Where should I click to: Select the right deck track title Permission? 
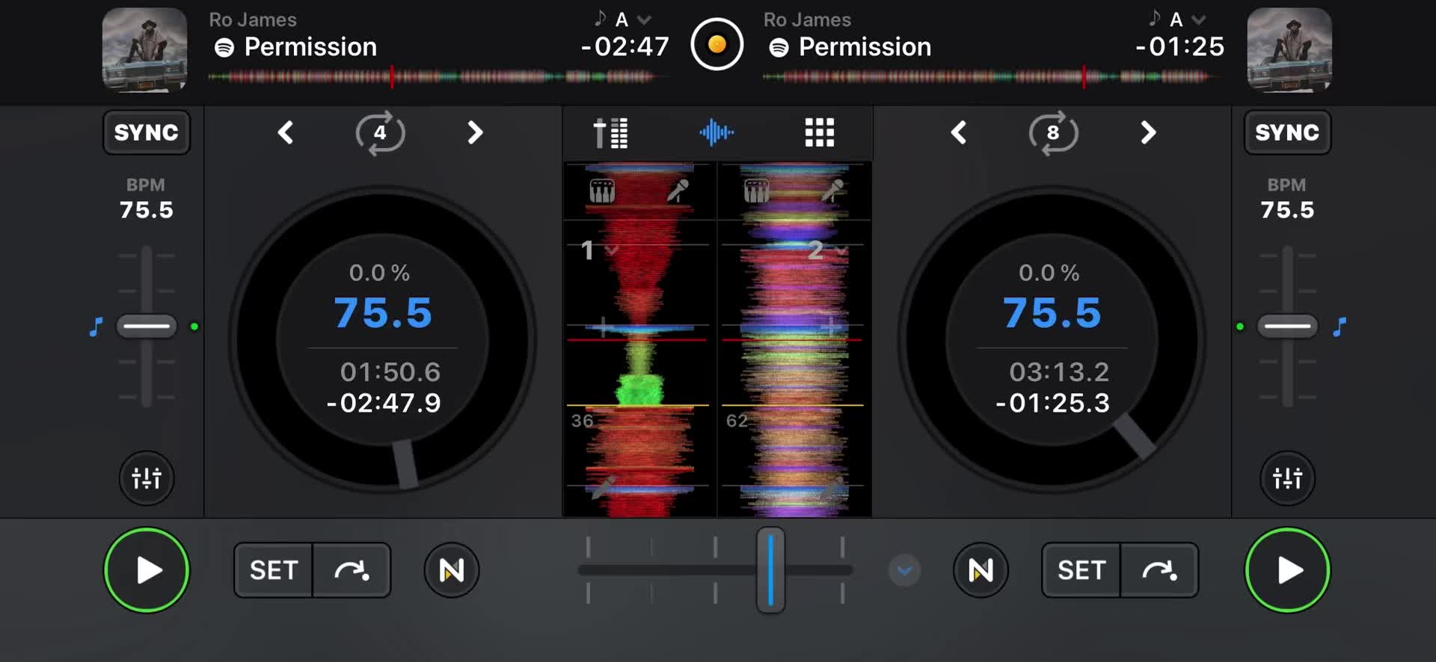(865, 47)
